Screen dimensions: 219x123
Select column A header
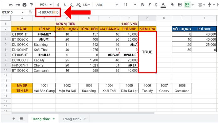pos(22,18)
